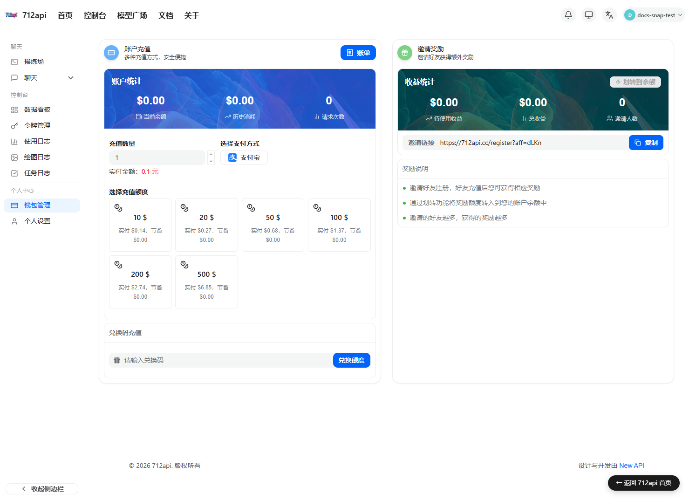Image resolution: width=689 pixels, height=500 pixels.
Task: Click the Alipay logo icon
Action: click(232, 158)
